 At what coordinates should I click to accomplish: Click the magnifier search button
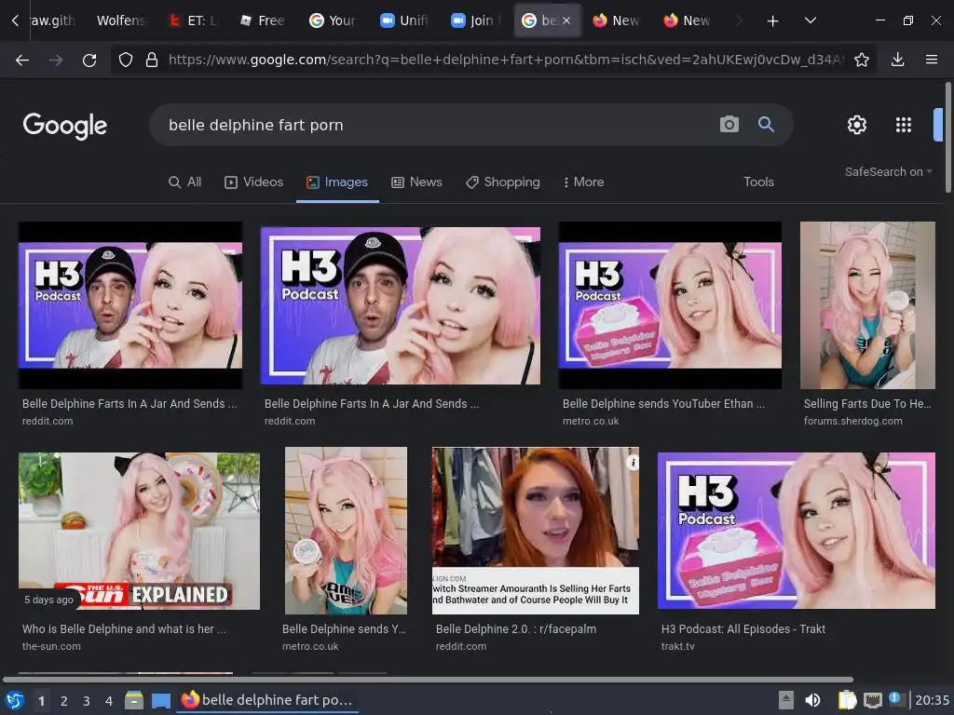tap(766, 125)
